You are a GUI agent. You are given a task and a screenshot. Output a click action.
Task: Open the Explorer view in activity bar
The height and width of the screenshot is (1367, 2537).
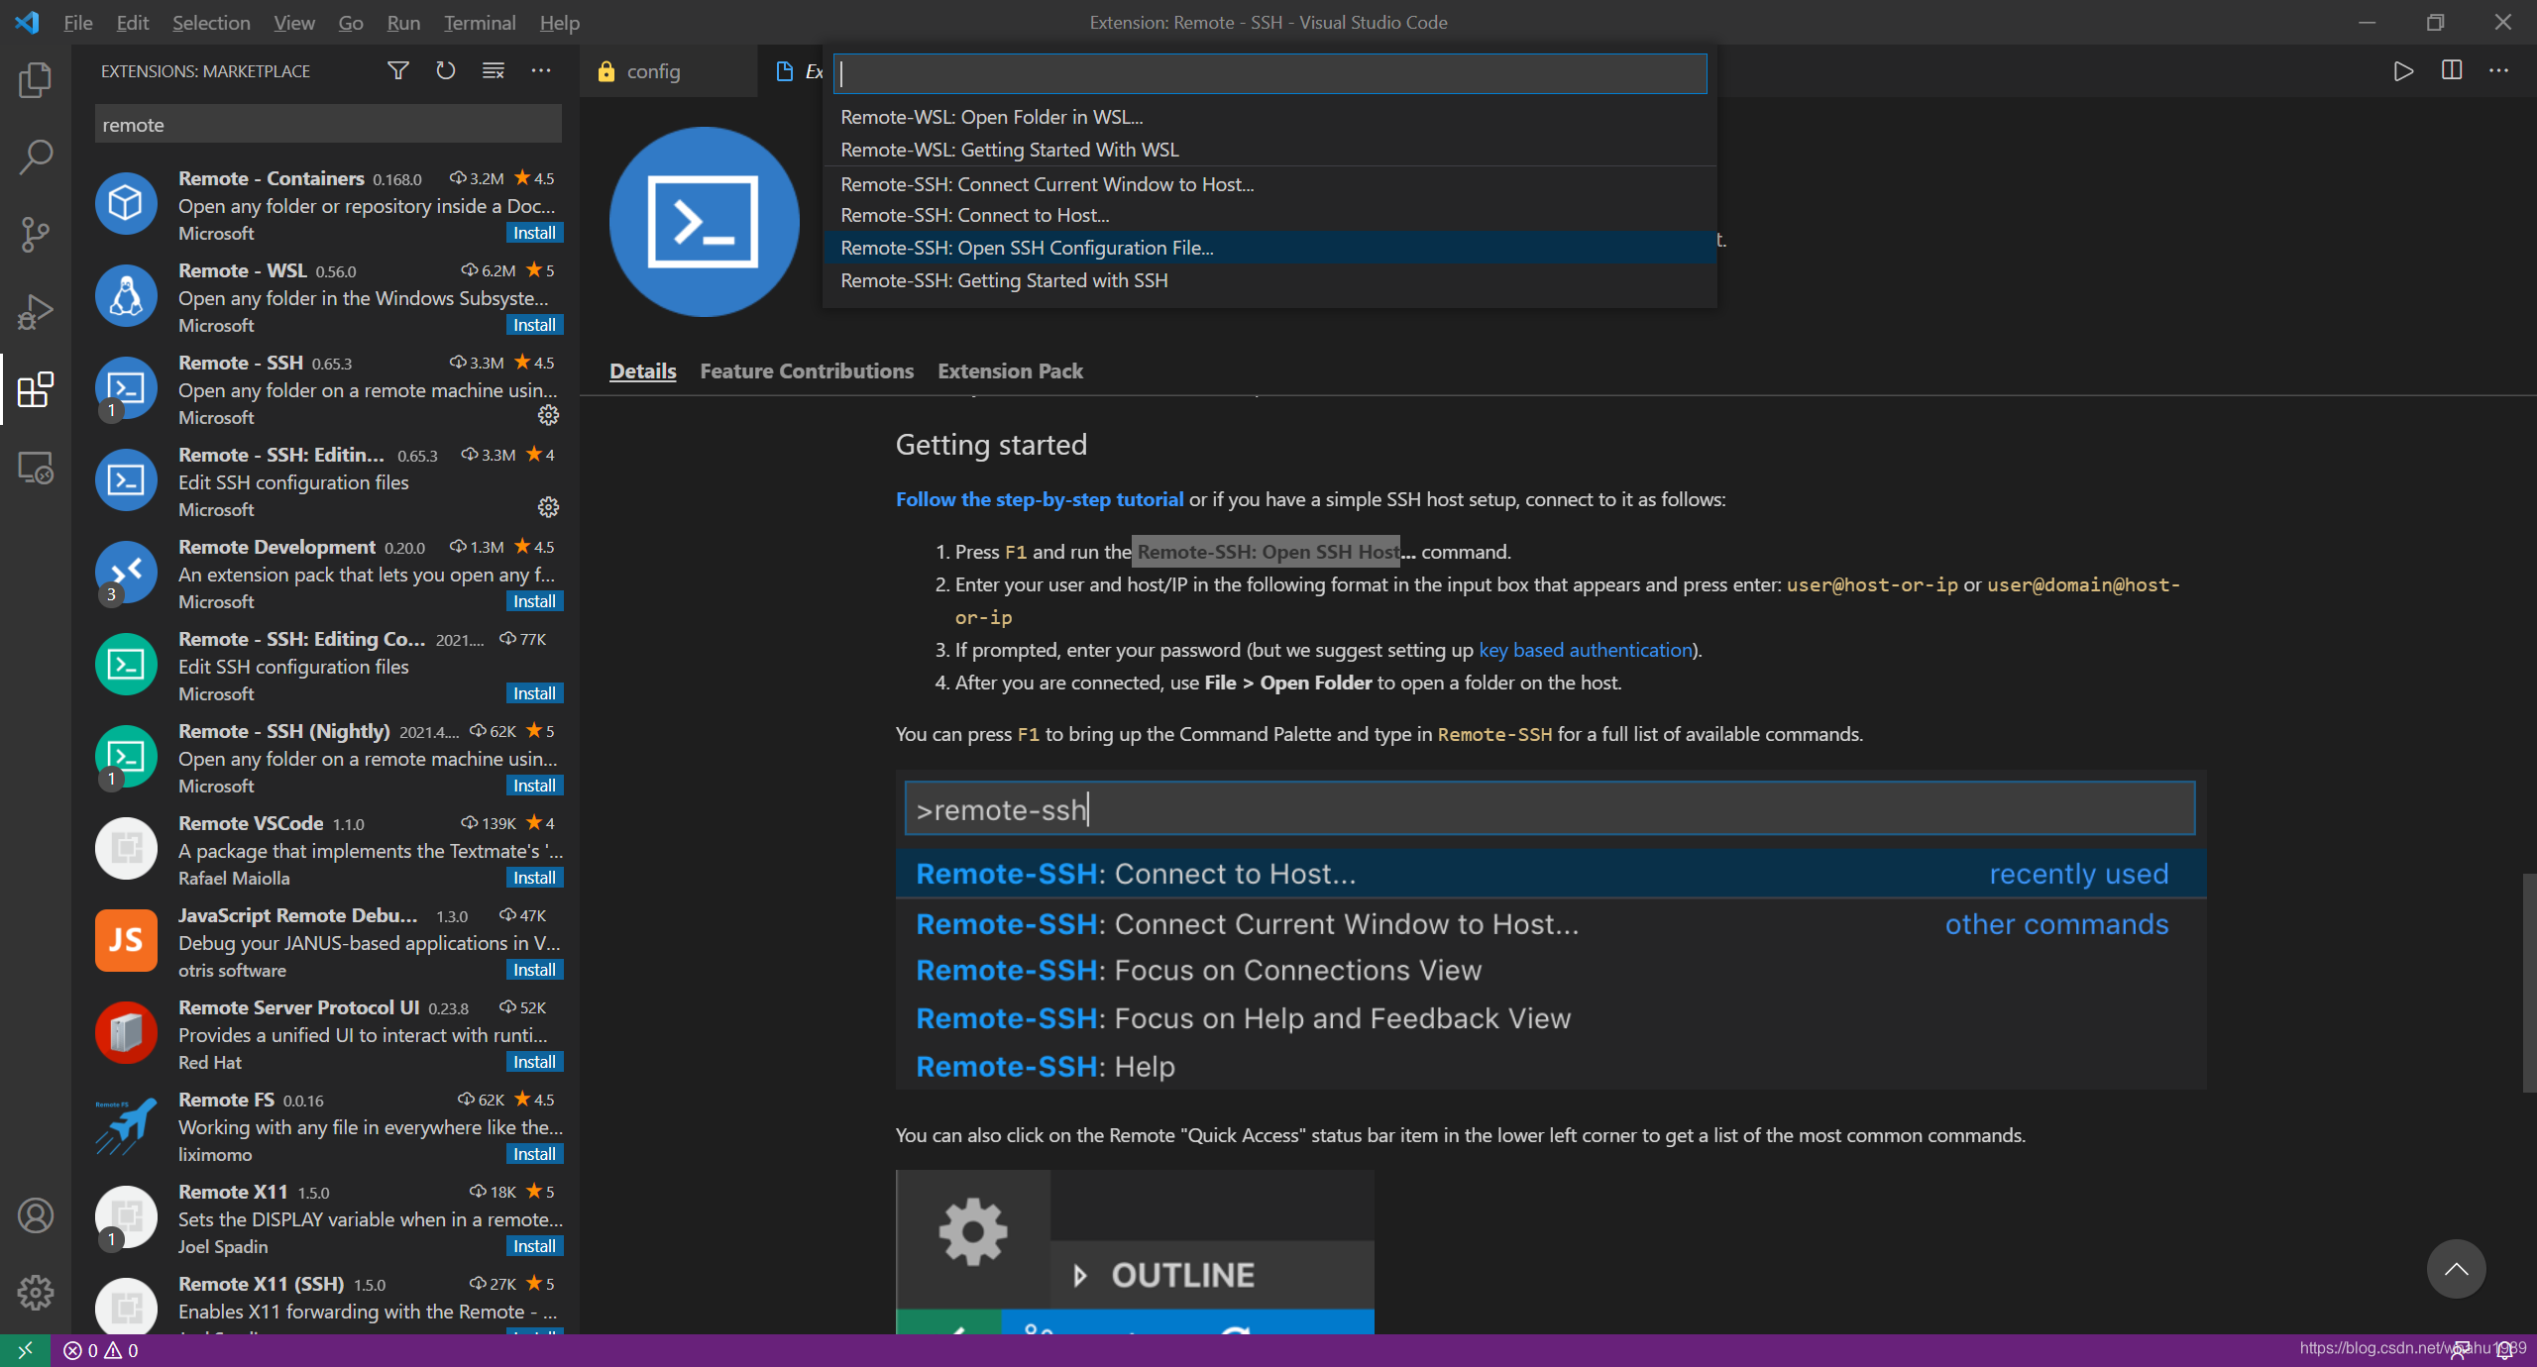(36, 79)
